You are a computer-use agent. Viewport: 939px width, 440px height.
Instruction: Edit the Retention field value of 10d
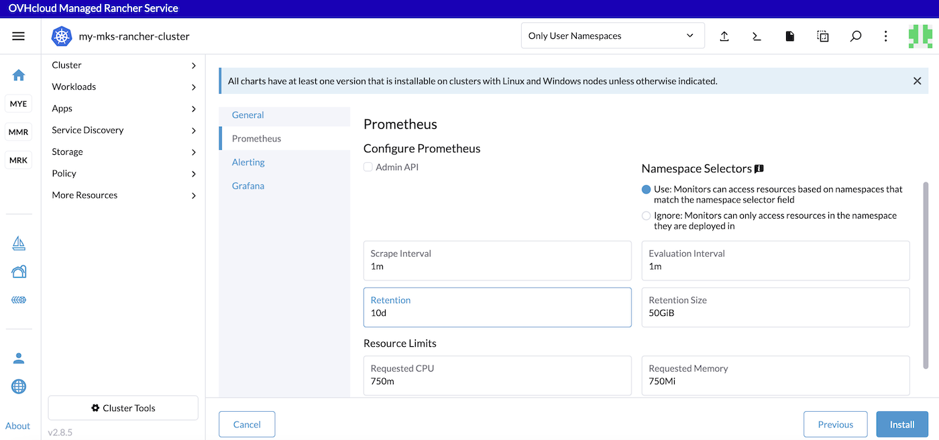[x=496, y=313]
